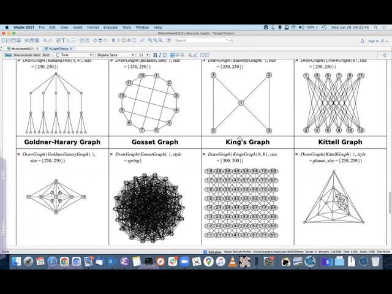Click the Insert Text 'T' toolbar icon
Viewport: 392px width, 294px height.
click(x=64, y=40)
